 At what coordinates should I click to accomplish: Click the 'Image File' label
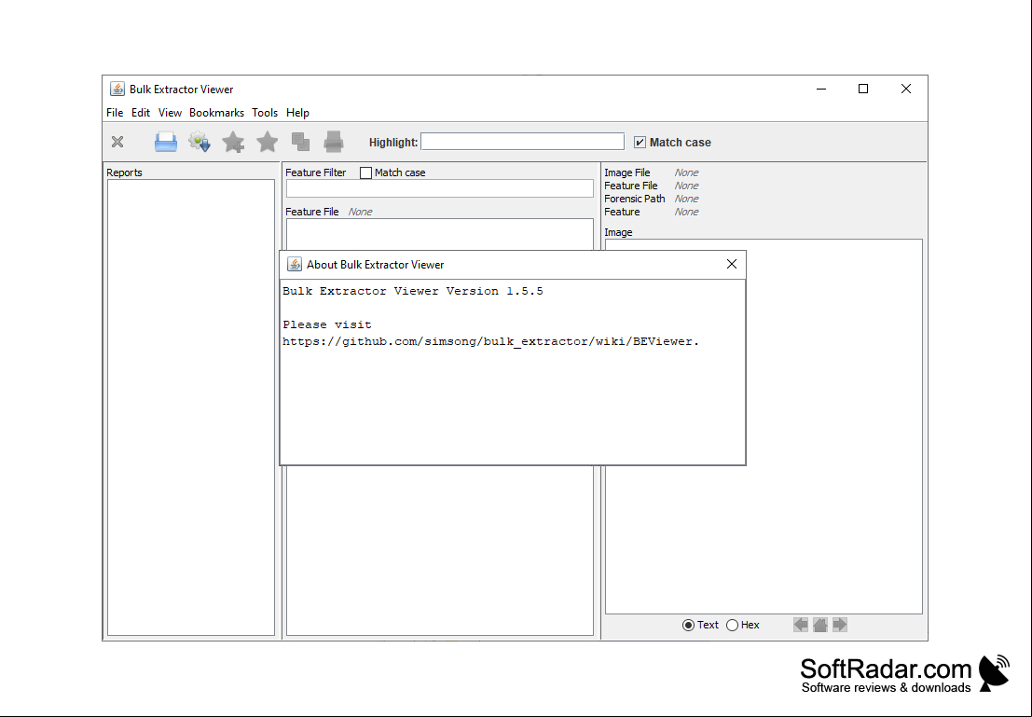[627, 172]
